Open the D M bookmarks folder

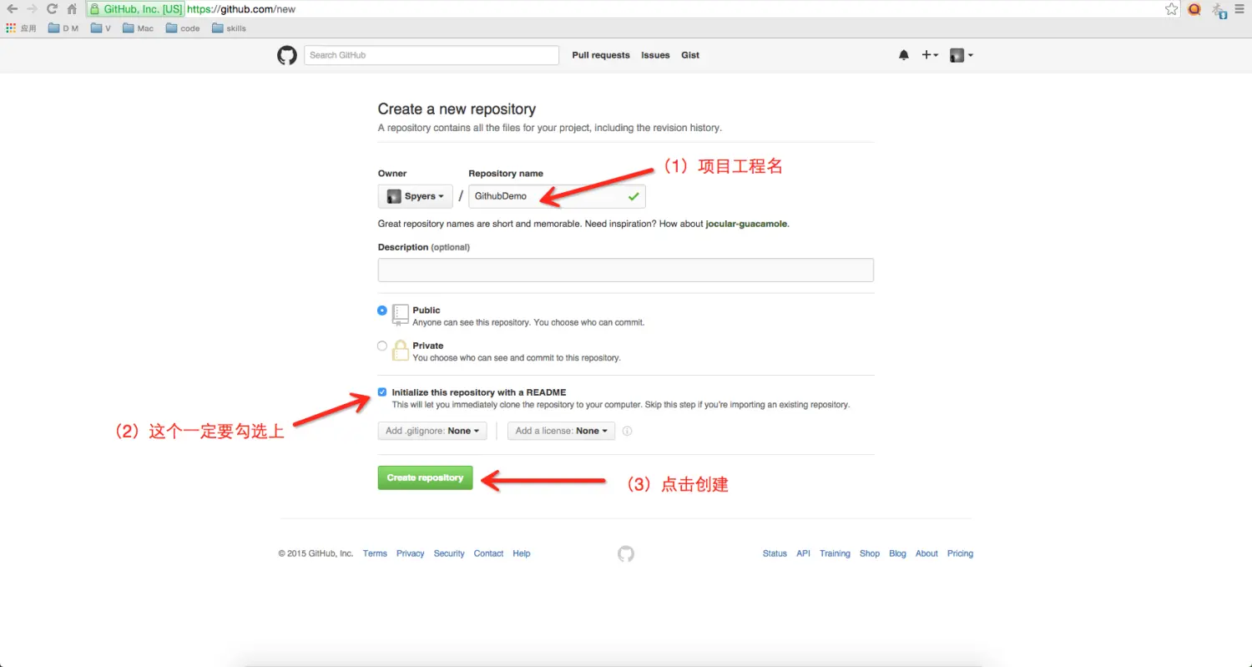(63, 28)
